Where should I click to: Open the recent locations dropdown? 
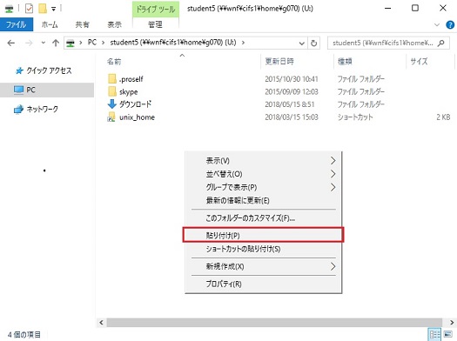point(44,43)
